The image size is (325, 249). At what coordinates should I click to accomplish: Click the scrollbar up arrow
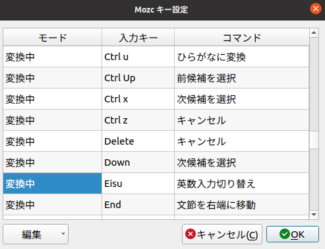coord(314,33)
